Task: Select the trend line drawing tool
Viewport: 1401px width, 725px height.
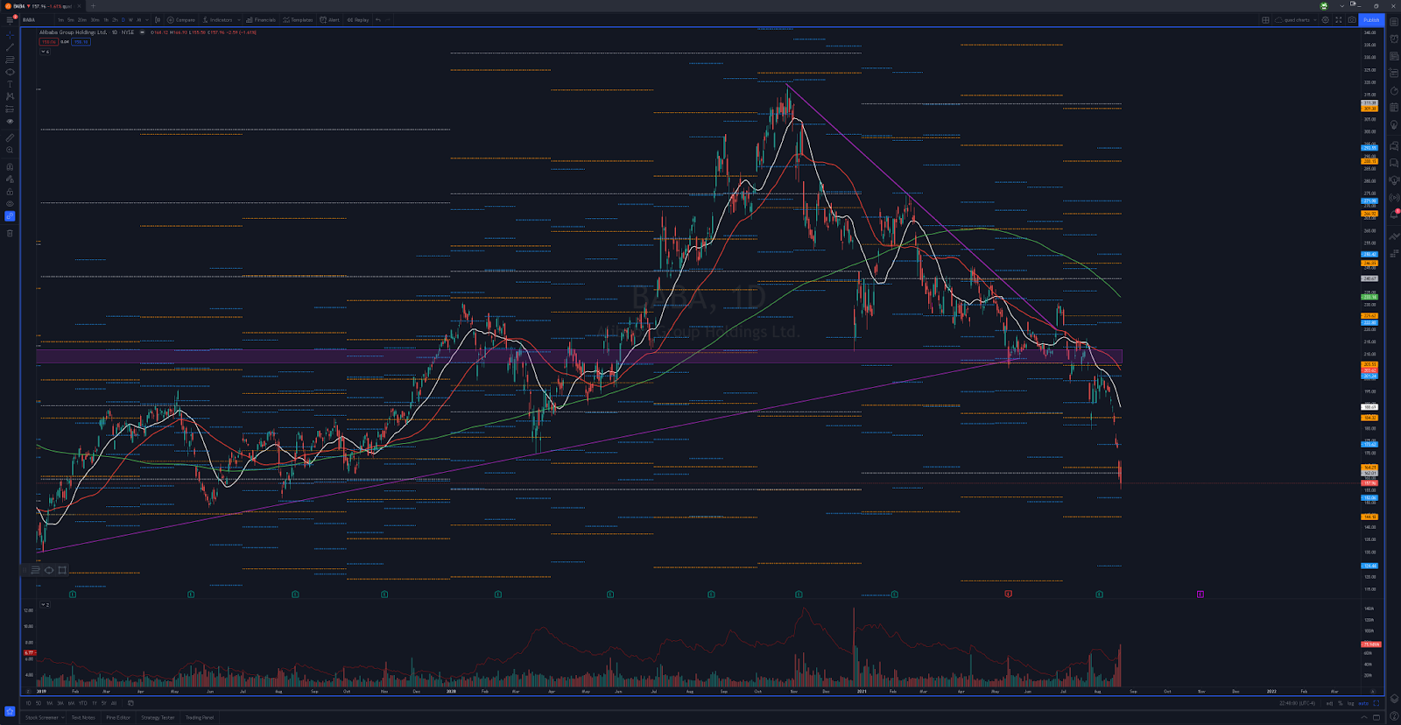Action: (10, 47)
